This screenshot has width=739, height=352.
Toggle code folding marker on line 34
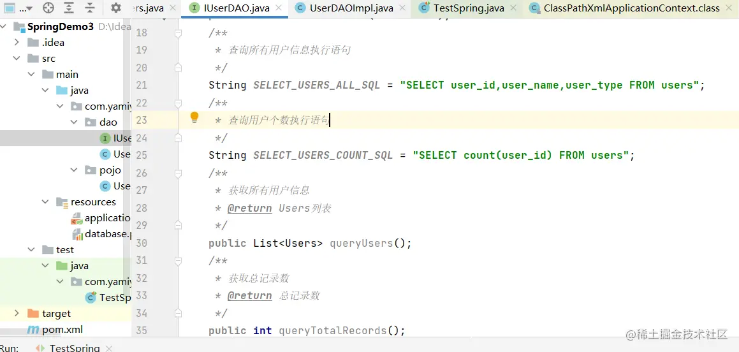coord(178,313)
